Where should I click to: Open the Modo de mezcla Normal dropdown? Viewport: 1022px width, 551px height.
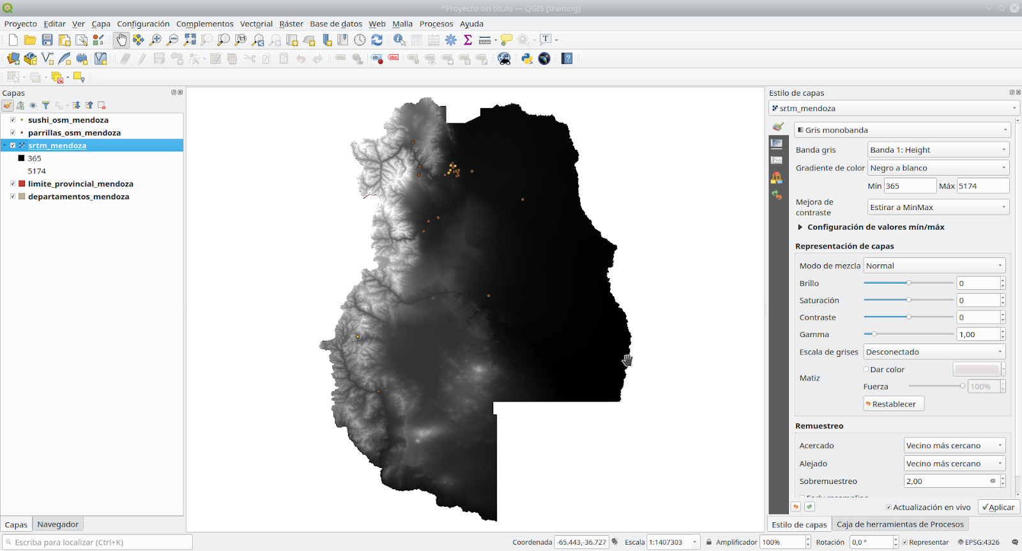(x=934, y=266)
